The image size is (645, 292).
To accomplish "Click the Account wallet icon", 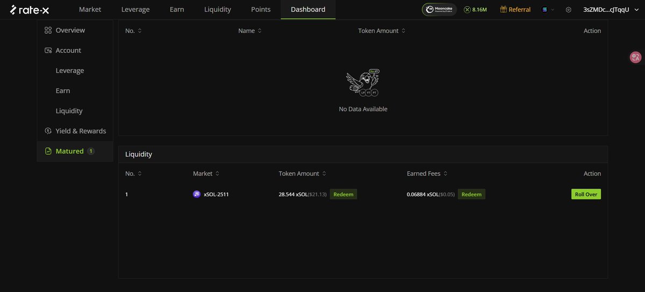I will [x=48, y=51].
